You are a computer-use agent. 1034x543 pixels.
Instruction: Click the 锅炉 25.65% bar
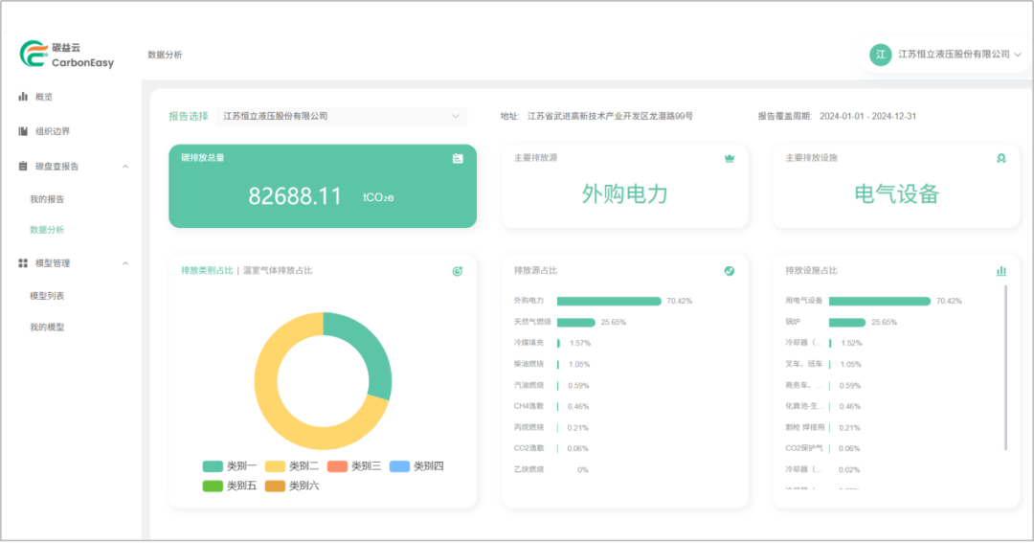click(x=846, y=323)
